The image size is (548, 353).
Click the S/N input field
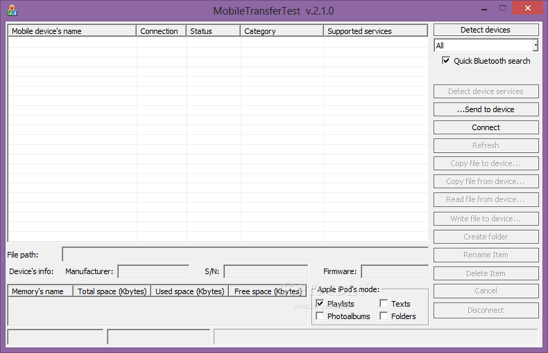(x=266, y=271)
